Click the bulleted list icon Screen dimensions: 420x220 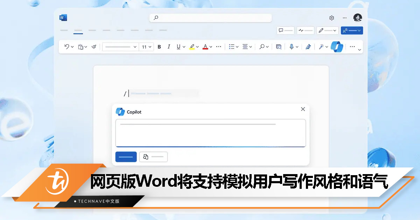tap(231, 47)
